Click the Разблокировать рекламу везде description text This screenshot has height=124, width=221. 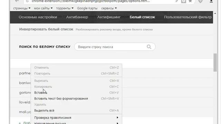[114, 30]
